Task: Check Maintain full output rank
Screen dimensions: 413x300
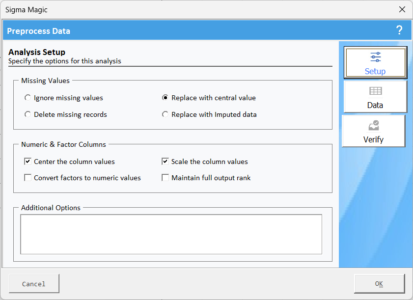Action: pos(165,178)
